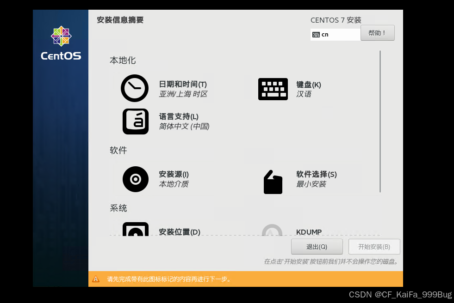The height and width of the screenshot is (303, 454).
Task: Click the 简体中文 (中国) text
Action: 184,127
